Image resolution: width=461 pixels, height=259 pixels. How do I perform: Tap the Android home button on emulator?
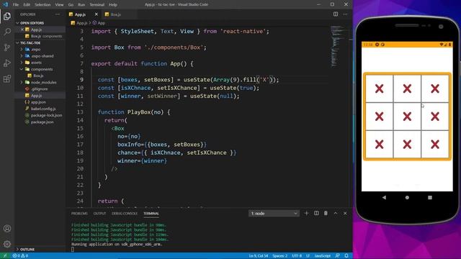[x=407, y=198]
